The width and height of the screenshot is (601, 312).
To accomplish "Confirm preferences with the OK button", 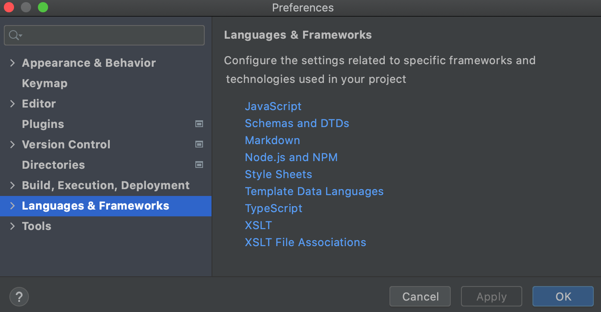I will 563,296.
